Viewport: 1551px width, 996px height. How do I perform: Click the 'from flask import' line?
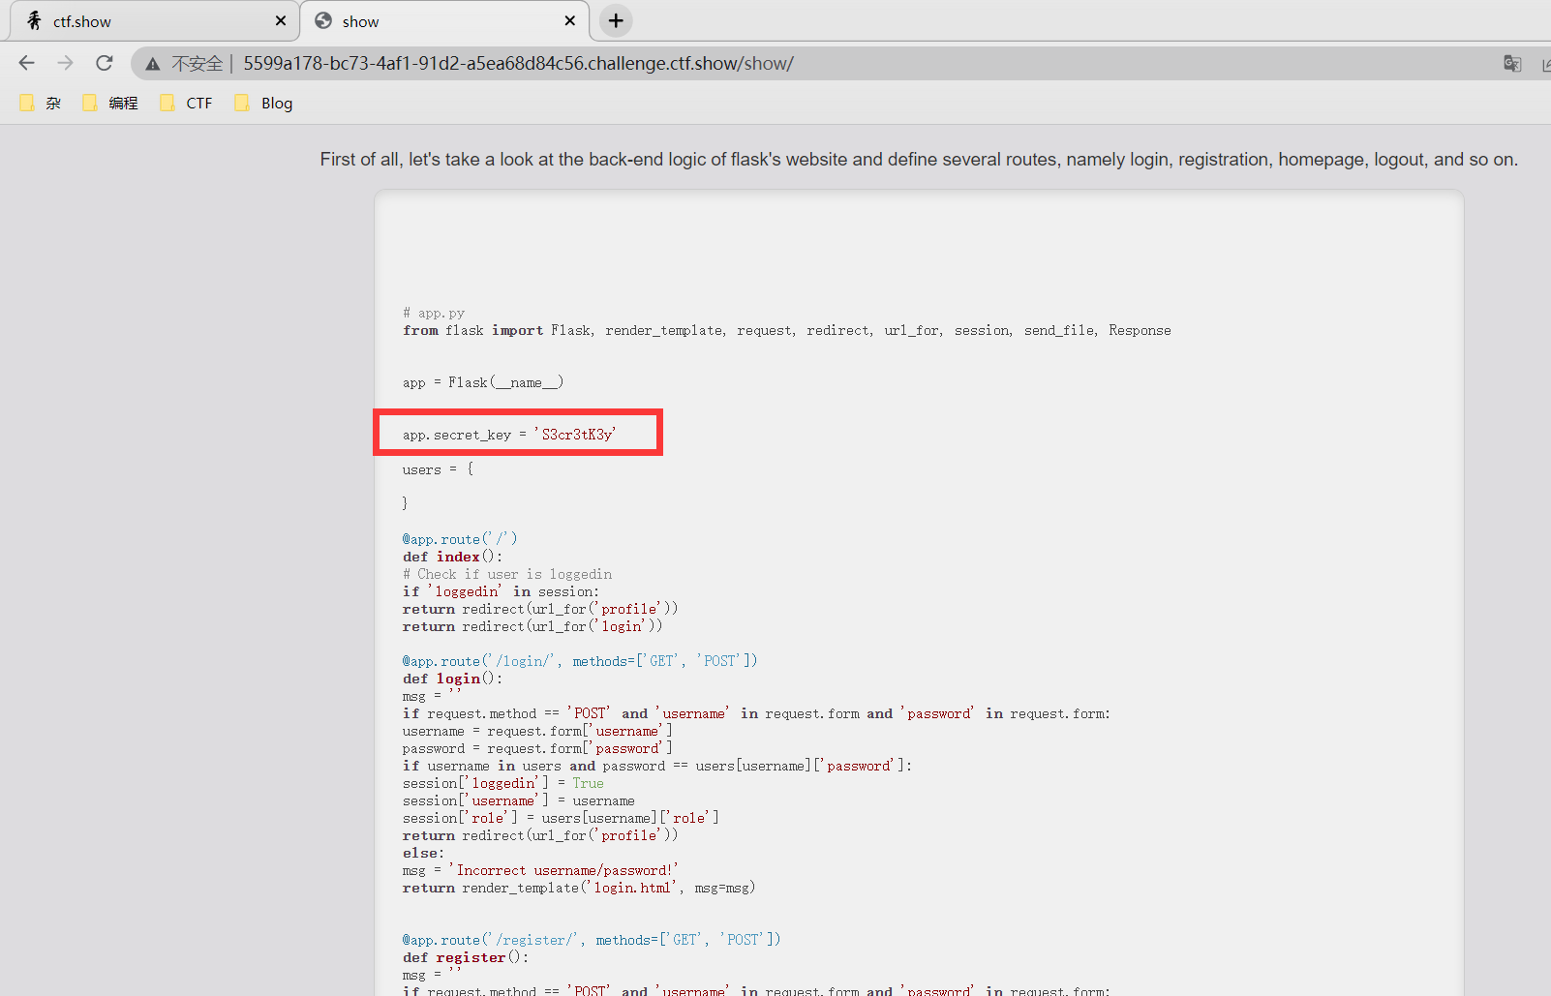pyautogui.click(x=787, y=331)
